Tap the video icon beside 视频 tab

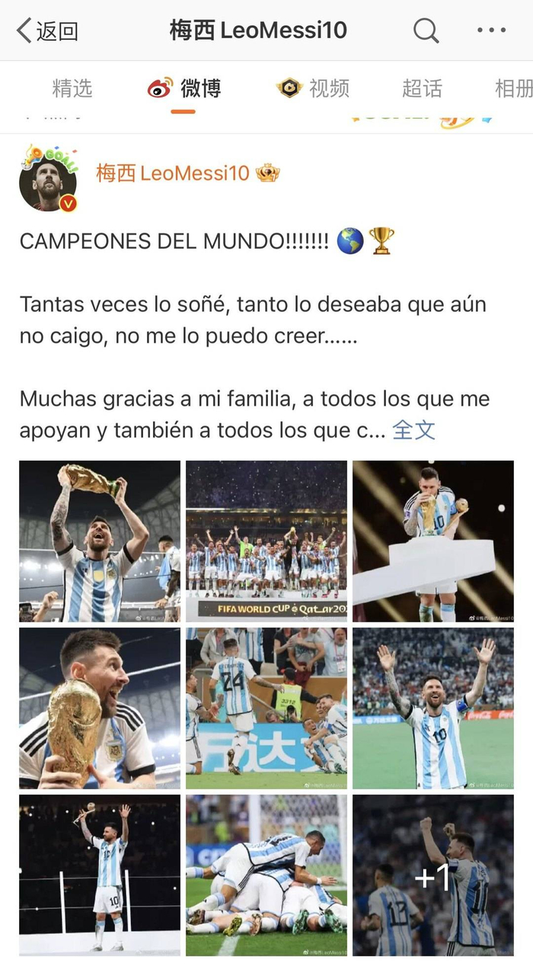tap(289, 88)
